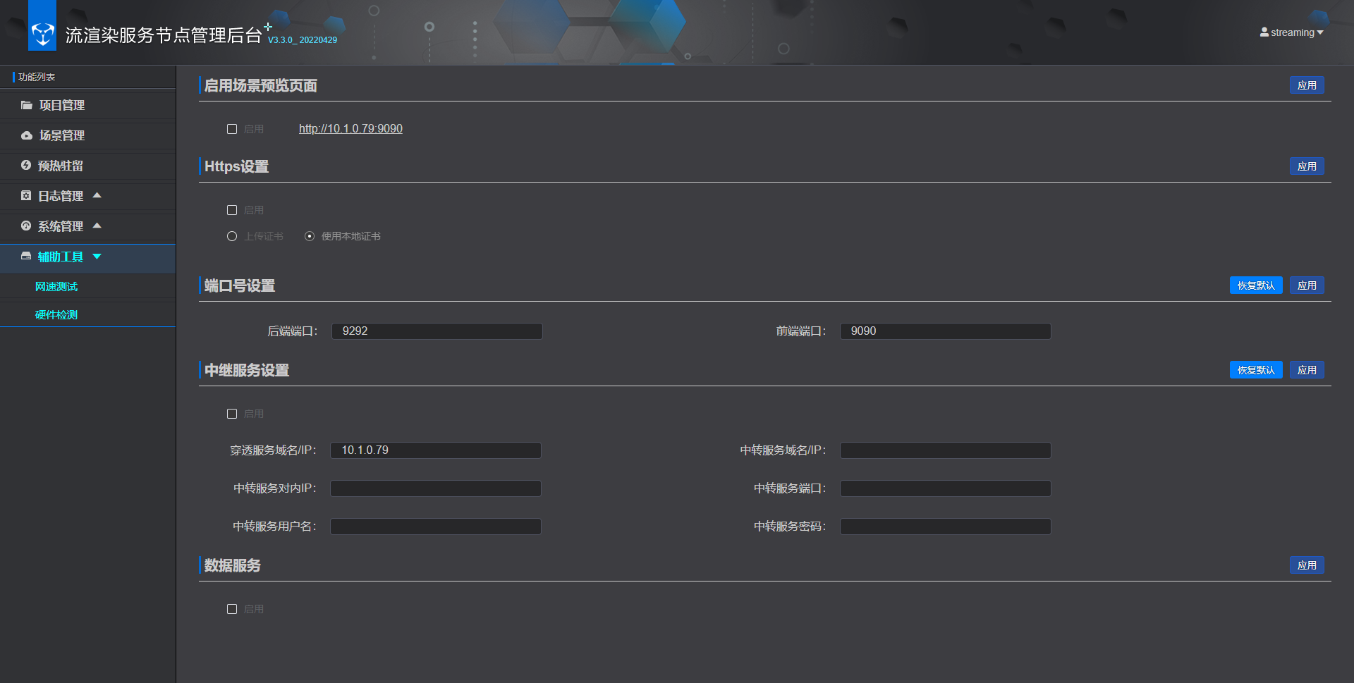Click the user icon beside streaming

coord(1264,32)
